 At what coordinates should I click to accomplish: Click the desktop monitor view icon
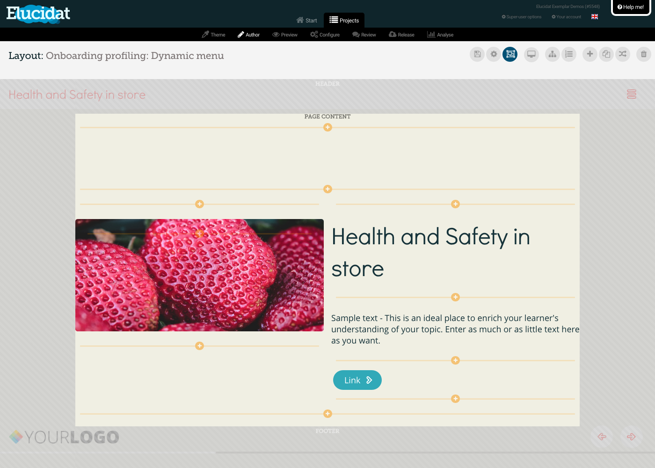tap(531, 54)
